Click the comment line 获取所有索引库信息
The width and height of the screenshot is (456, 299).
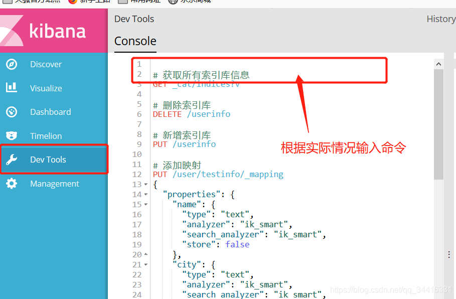click(201, 75)
